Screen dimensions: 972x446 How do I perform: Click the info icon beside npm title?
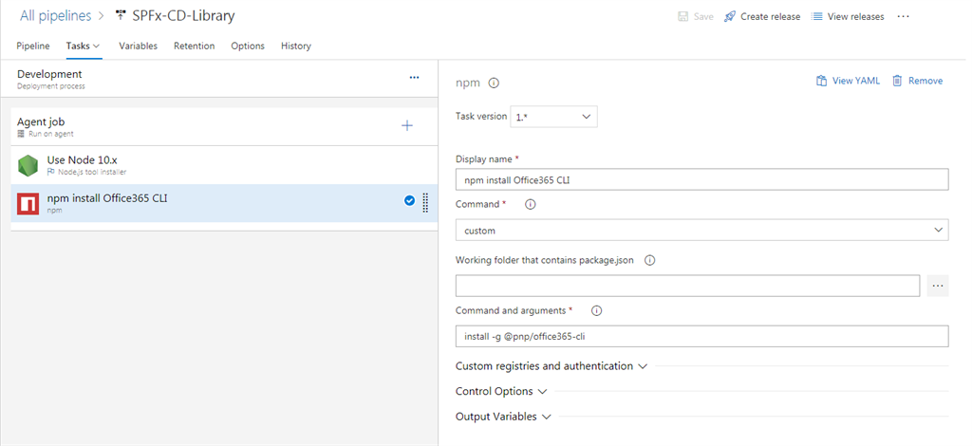tap(494, 83)
